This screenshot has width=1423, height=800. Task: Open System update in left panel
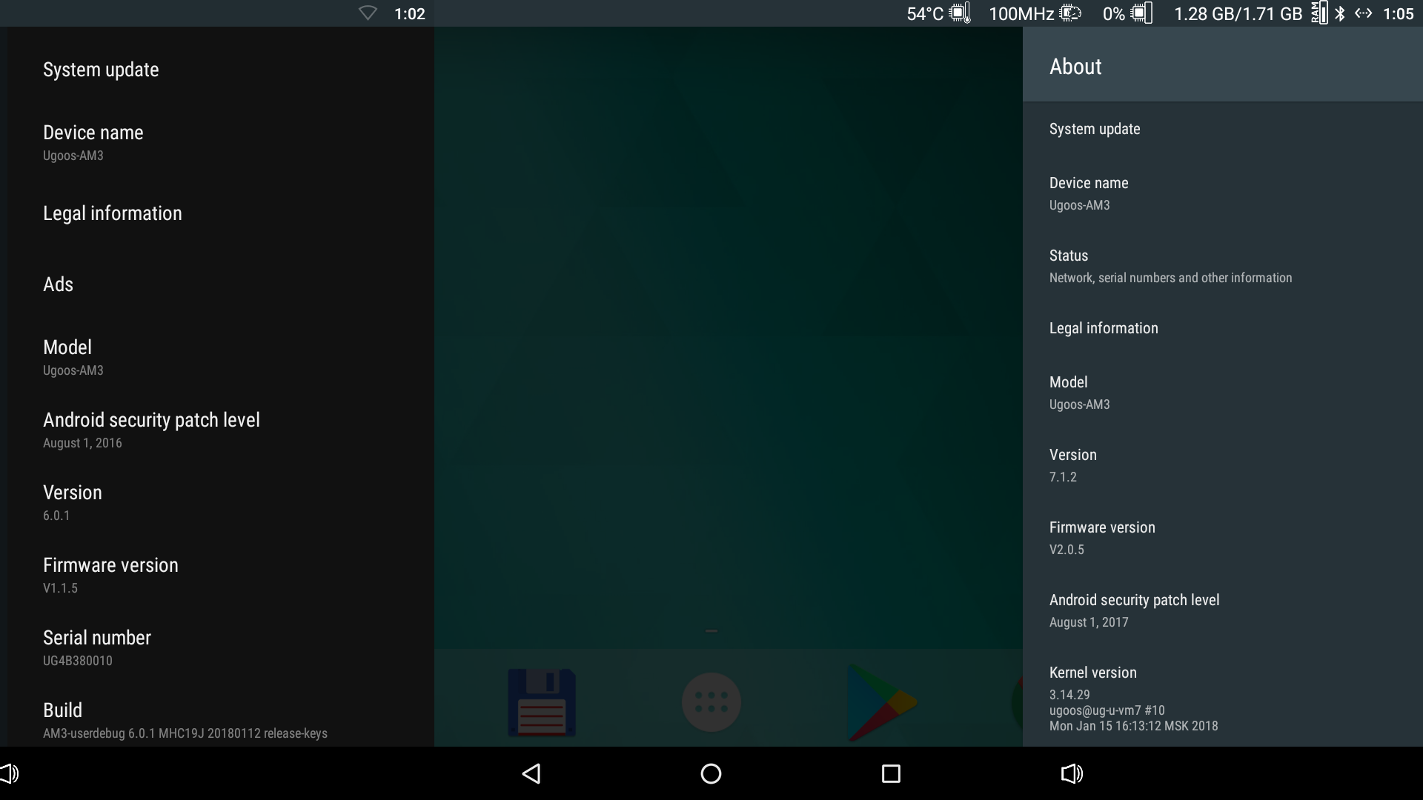point(220,70)
